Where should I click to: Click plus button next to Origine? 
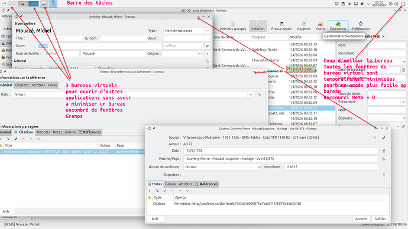click(x=207, y=54)
